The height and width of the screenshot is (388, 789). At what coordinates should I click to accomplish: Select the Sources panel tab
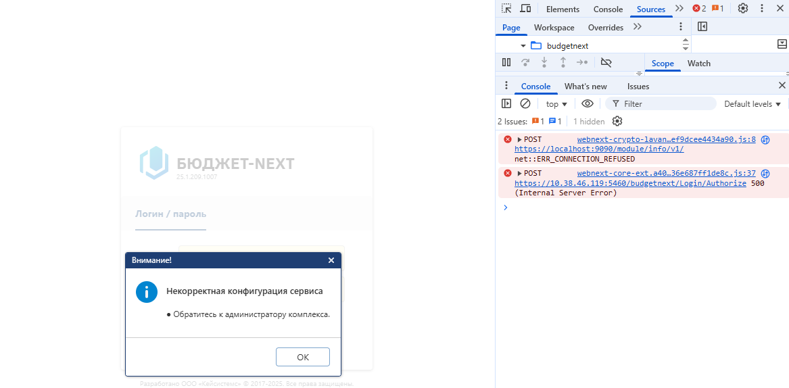650,9
